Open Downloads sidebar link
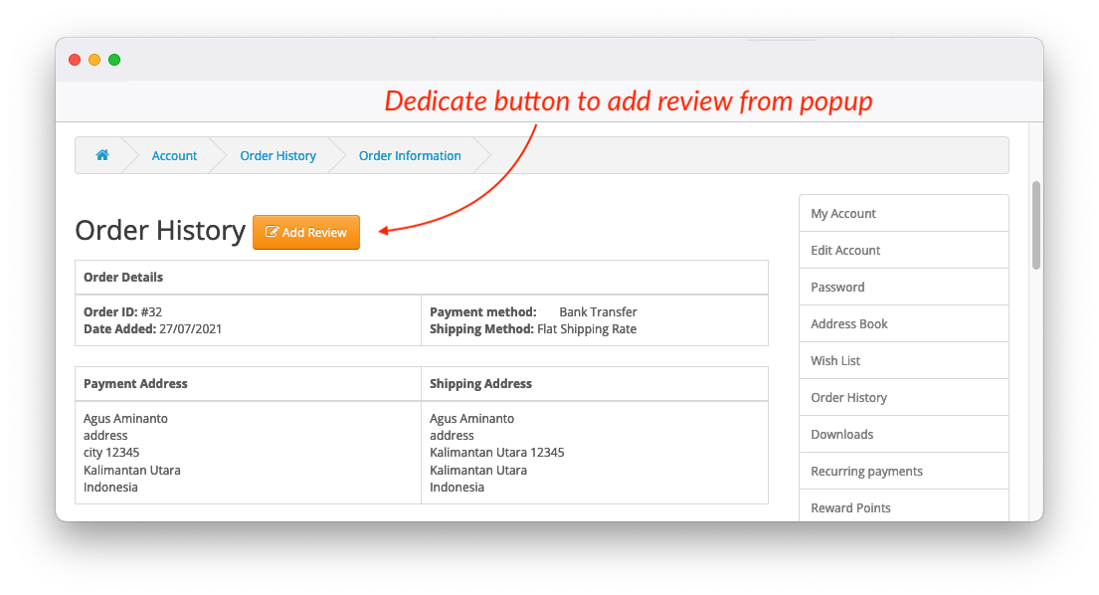Screen dimensions: 1099x595 [841, 434]
